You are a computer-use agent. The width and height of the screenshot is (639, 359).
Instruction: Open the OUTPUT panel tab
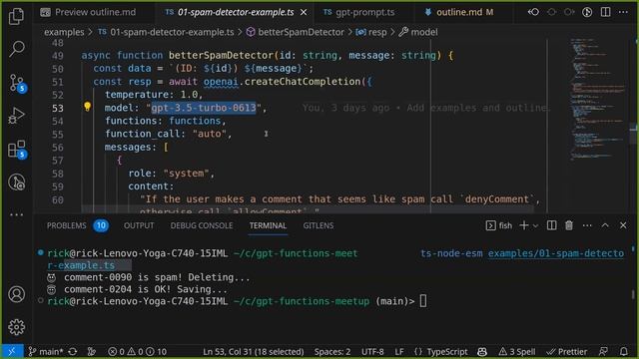pos(139,225)
